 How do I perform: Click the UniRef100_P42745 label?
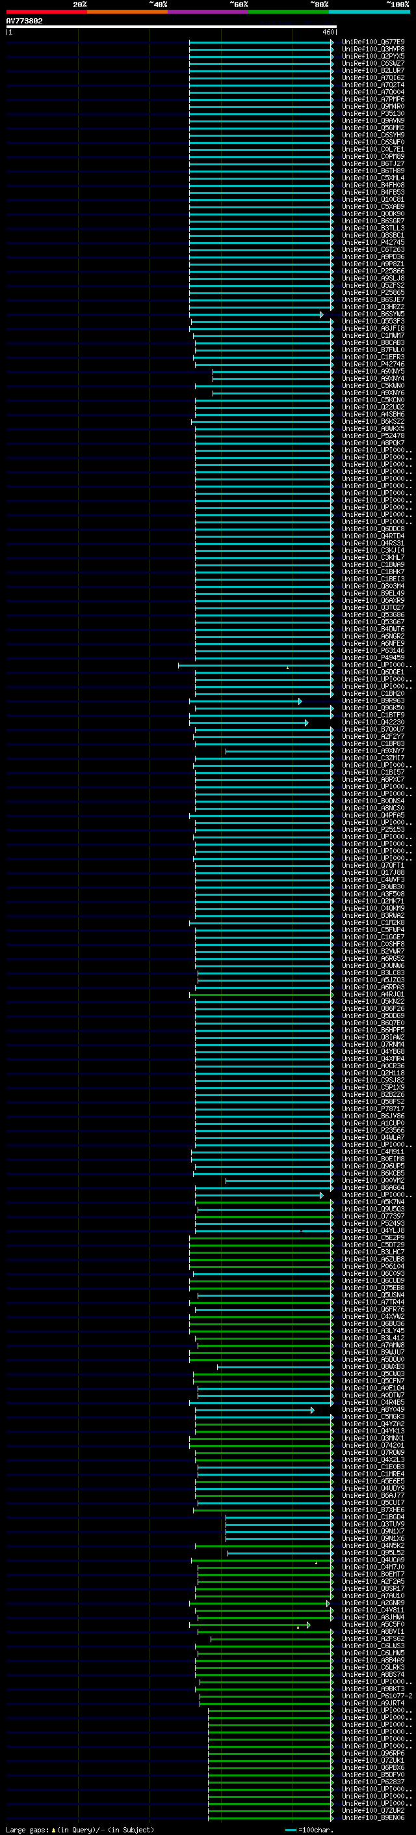pyautogui.click(x=372, y=243)
